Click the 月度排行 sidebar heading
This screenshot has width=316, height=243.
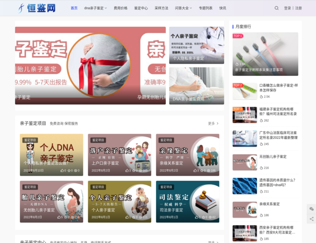tap(243, 27)
